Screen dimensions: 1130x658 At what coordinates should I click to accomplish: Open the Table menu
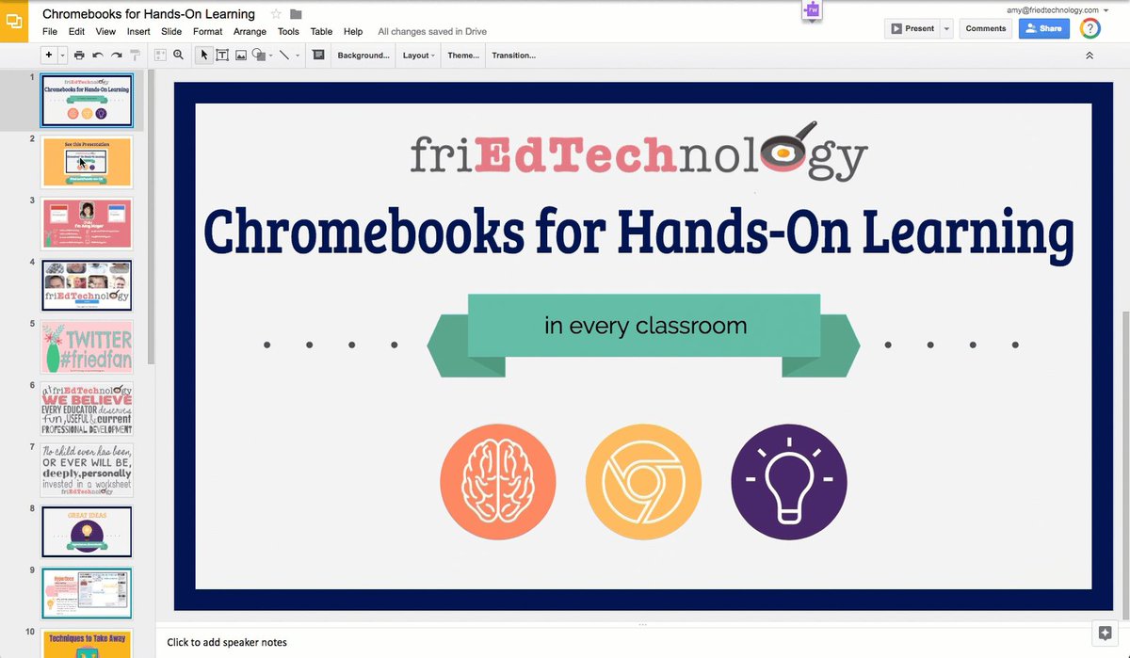coord(321,31)
